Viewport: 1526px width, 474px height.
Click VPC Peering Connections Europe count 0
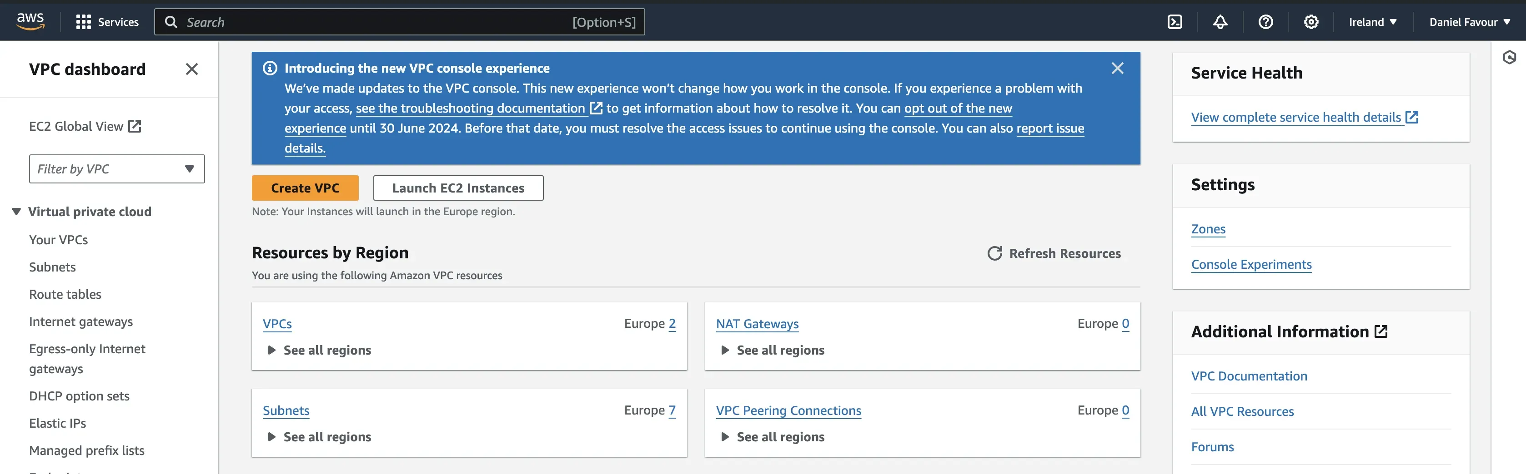point(1125,410)
